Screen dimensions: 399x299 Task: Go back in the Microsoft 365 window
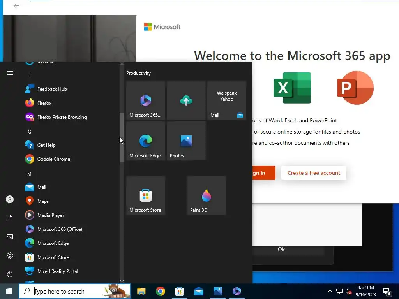tap(16, 6)
